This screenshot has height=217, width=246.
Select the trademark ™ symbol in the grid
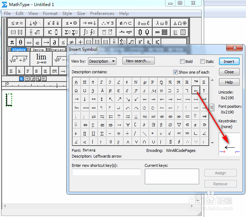point(196,82)
